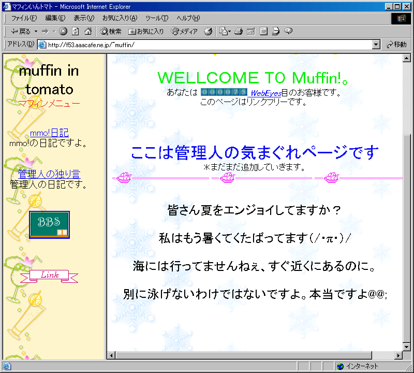Open the WebEyes counter link
The image size is (414, 373).
point(266,93)
